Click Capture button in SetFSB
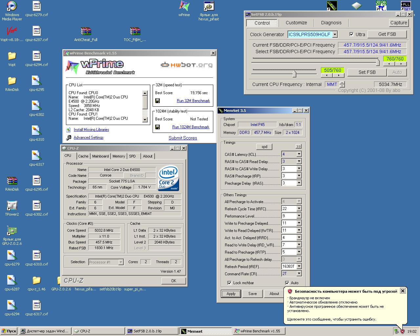This screenshot has height=336, width=420. (399, 23)
